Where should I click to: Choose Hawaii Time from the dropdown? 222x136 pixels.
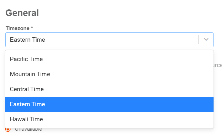(26, 119)
